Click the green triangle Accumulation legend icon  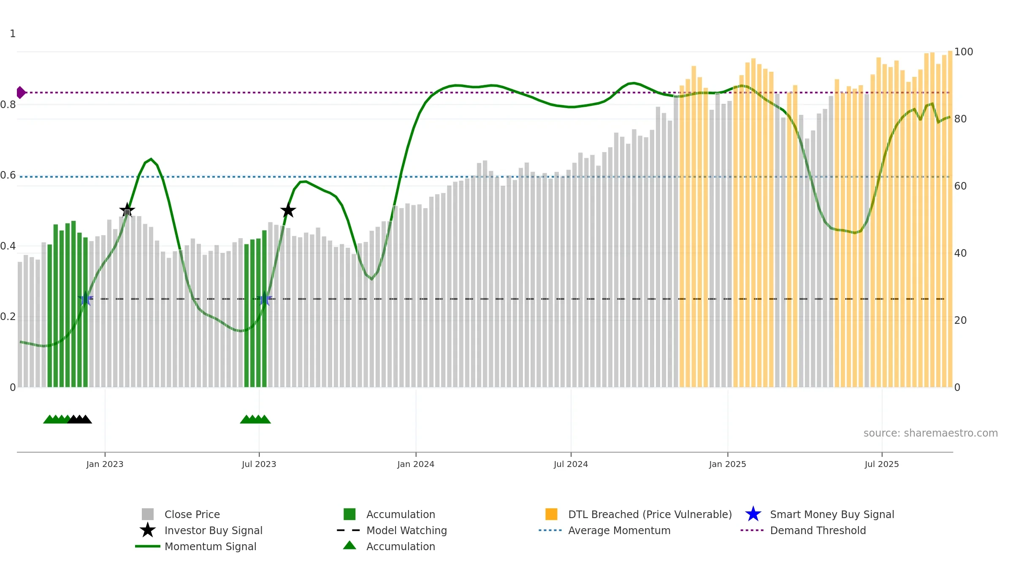[349, 546]
